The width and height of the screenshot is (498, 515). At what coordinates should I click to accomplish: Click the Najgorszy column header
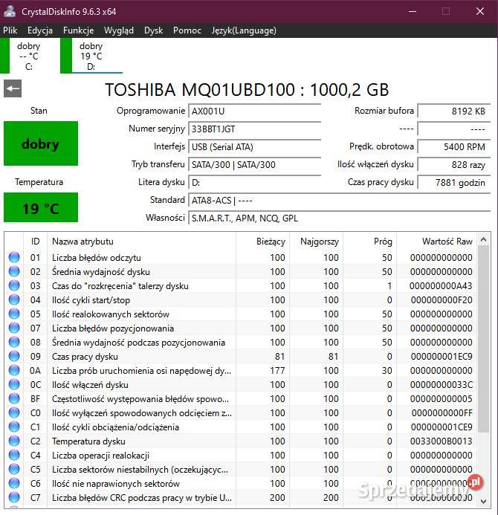tap(317, 242)
